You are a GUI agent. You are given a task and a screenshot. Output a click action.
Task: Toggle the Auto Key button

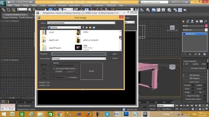153,106
